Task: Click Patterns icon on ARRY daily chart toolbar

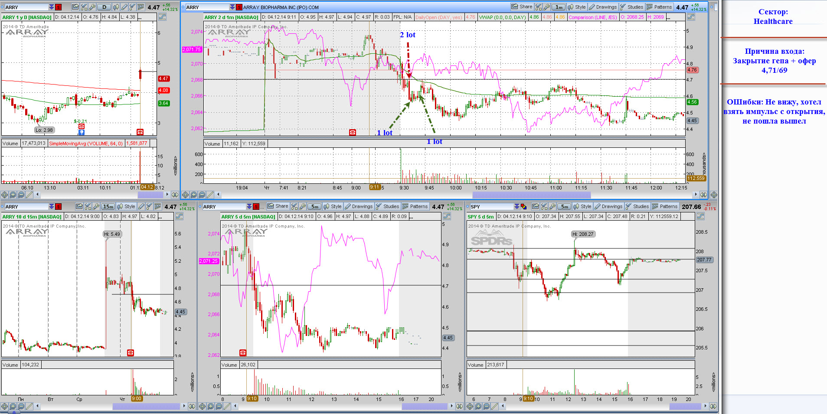Action: coord(141,7)
